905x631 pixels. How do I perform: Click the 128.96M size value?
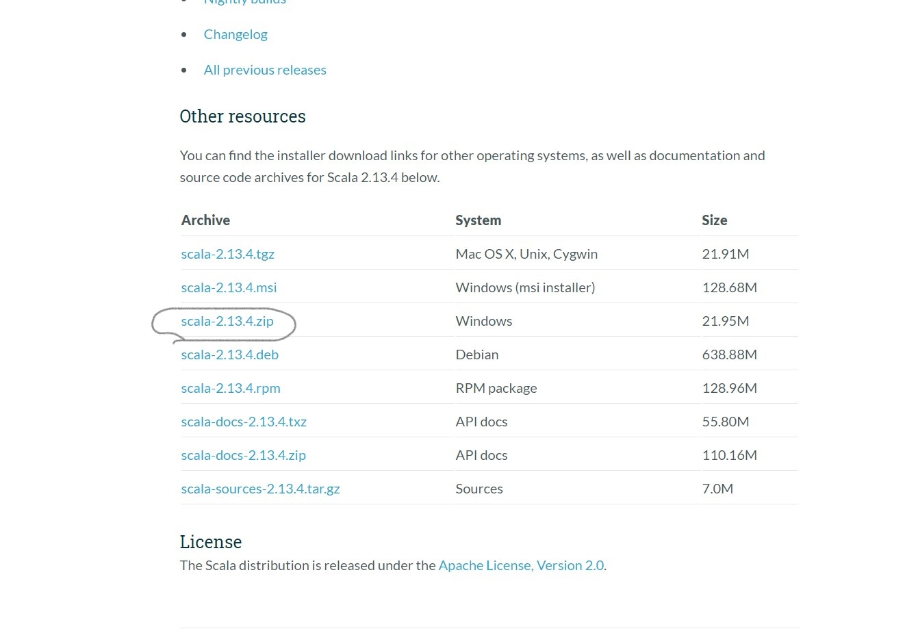click(729, 388)
